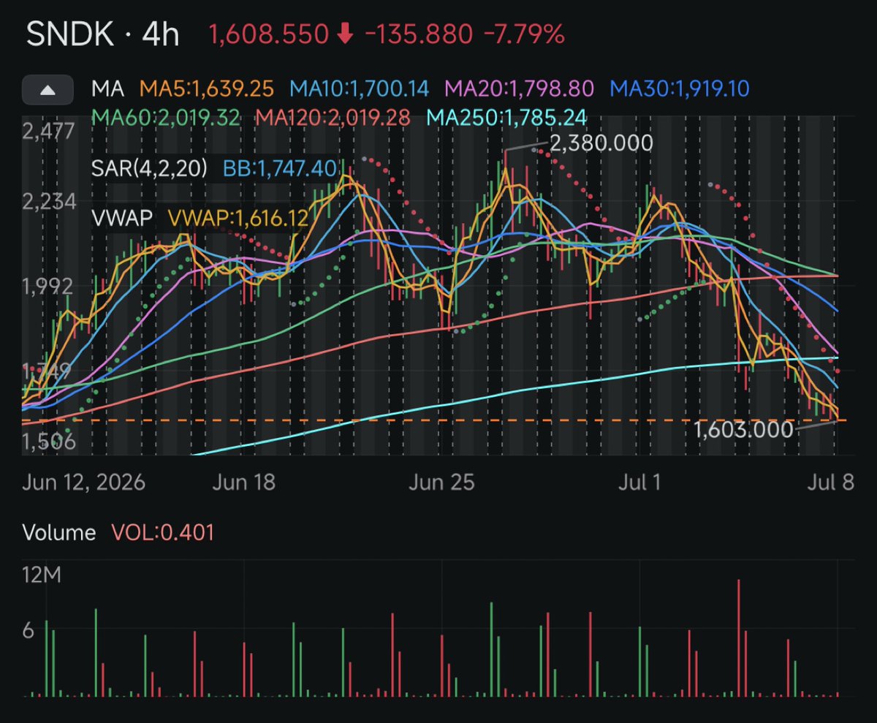877x723 pixels.
Task: Click the Jun 12, 2026 date label
Action: [x=83, y=483]
